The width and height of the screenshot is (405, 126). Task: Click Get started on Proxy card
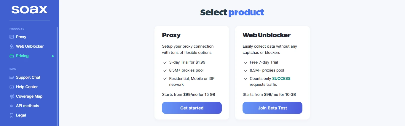[192, 108]
